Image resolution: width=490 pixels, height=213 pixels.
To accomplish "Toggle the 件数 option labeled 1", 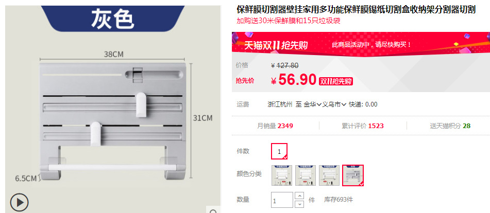I will pos(279,151).
